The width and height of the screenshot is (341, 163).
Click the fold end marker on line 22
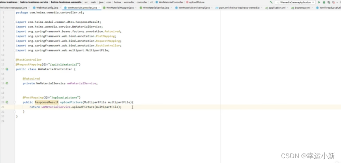click(x=15, y=111)
